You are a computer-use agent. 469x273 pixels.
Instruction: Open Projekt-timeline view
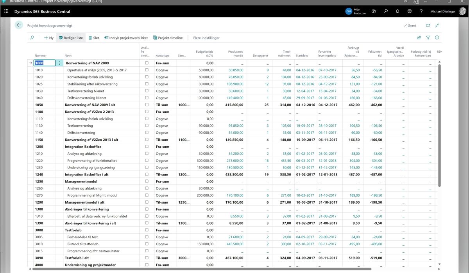point(168,38)
